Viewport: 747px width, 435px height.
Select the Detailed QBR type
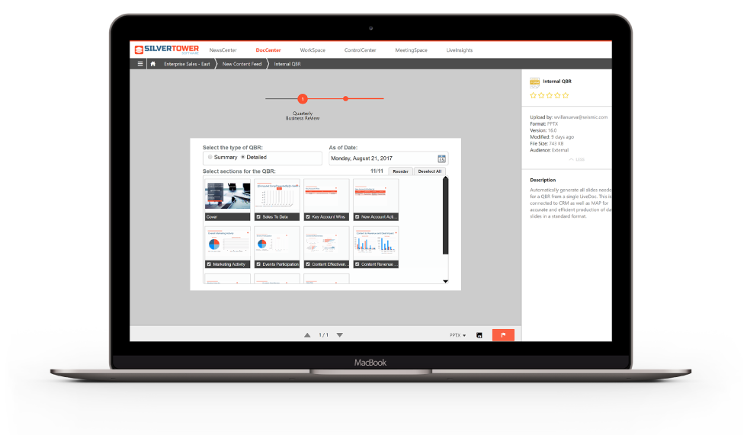tap(243, 157)
